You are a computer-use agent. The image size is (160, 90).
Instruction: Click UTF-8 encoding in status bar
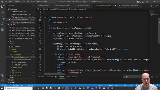(x=117, y=85)
